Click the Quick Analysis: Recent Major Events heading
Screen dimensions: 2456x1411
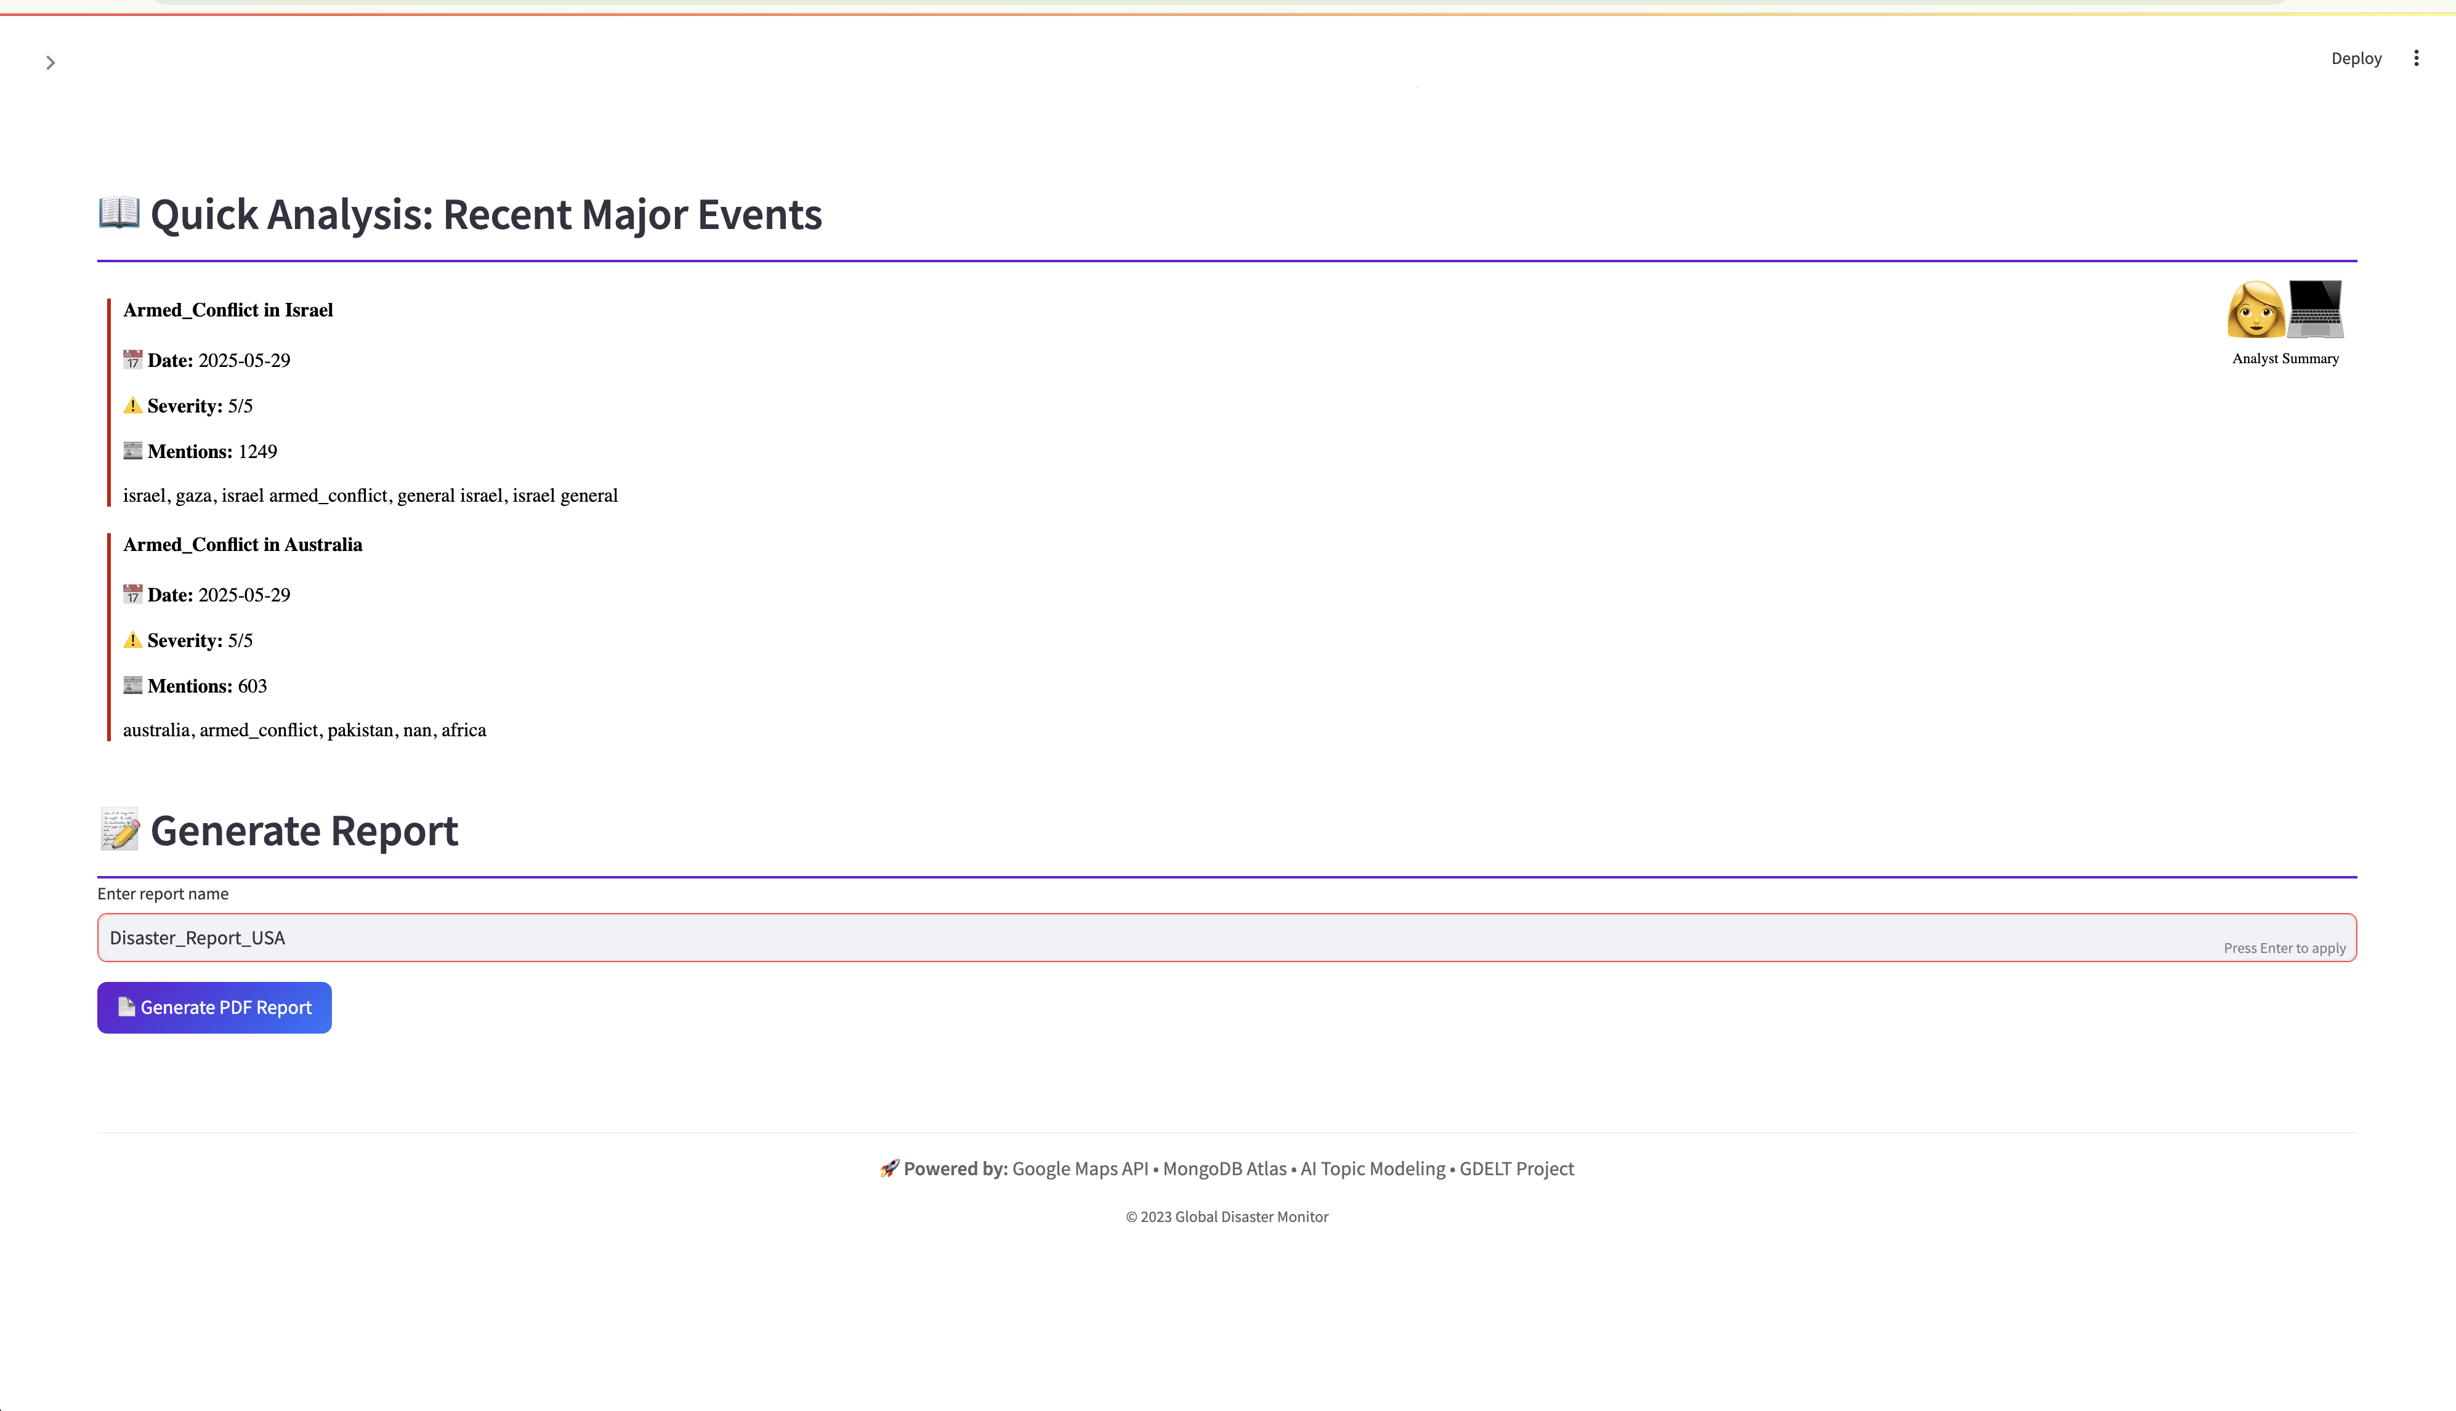[x=485, y=214]
